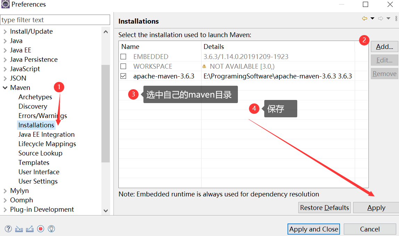Select the Installations tree item
Screen dimensions: 399x236
(36, 125)
